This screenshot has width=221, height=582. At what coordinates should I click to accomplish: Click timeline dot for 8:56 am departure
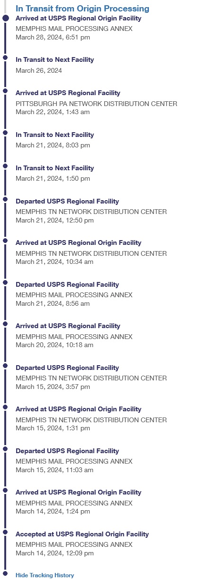pyautogui.click(x=5, y=282)
